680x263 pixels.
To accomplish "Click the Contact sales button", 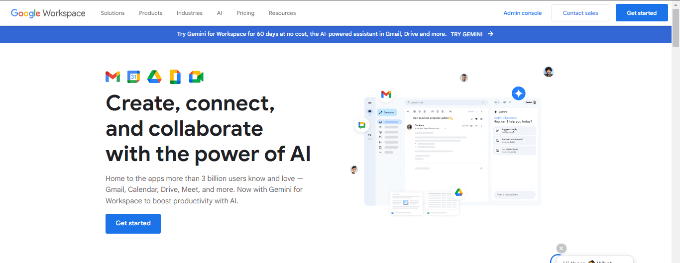I will (x=580, y=13).
